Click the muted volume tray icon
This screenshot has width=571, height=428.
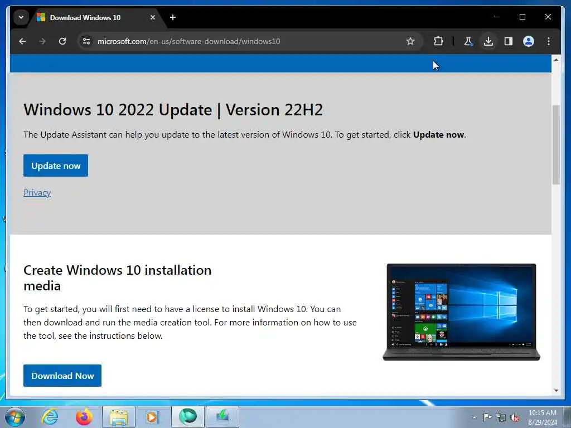[515, 418]
